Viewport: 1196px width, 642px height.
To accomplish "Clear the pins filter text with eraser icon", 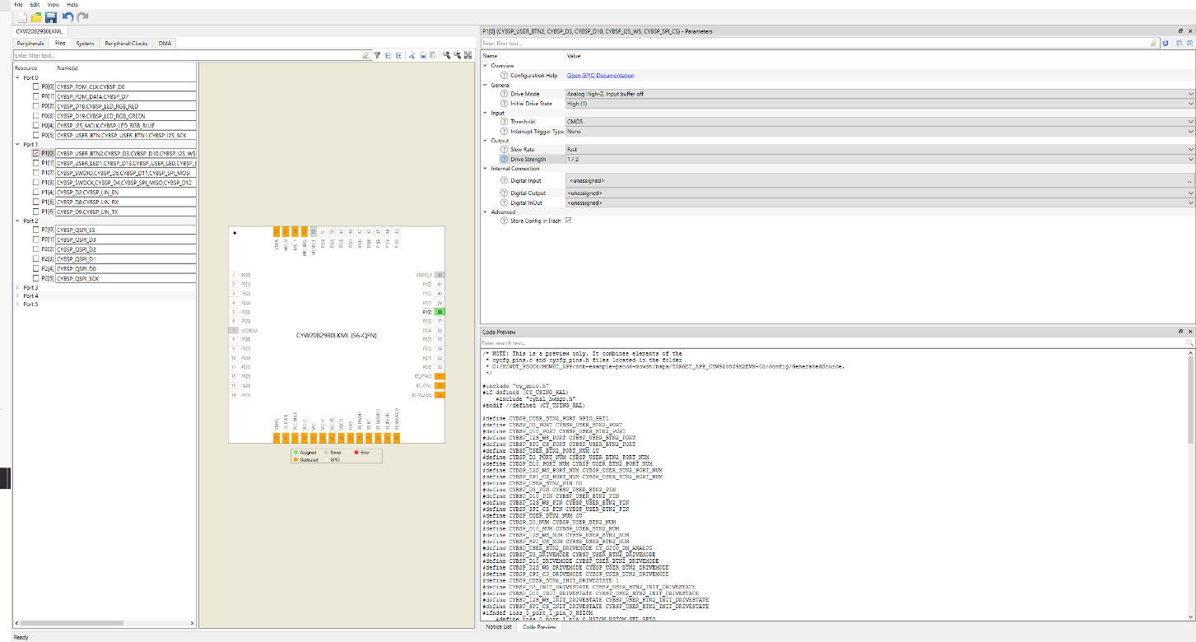I will pos(365,55).
